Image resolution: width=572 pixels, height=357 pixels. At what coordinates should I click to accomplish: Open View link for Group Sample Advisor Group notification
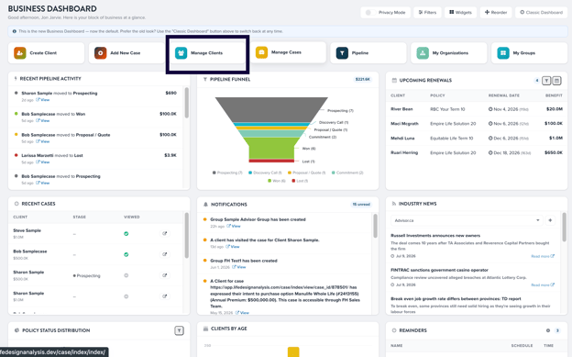pyautogui.click(x=234, y=226)
